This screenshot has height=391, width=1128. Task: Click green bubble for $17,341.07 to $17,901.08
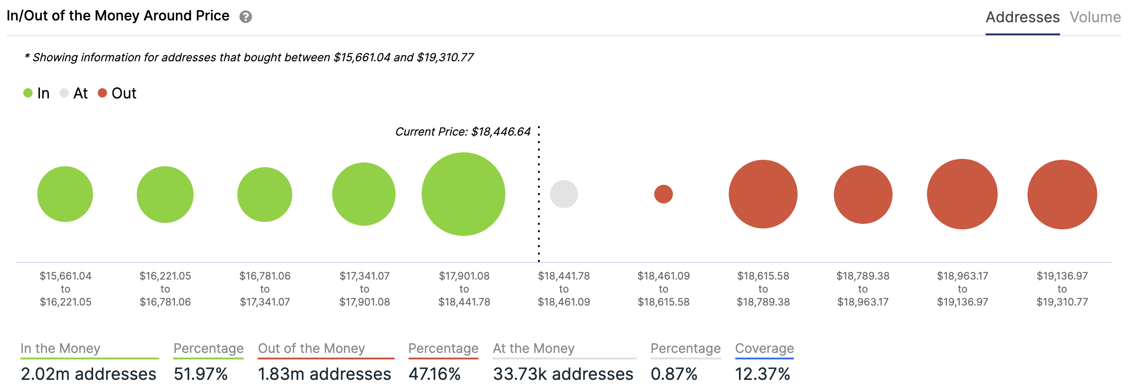pos(364,194)
